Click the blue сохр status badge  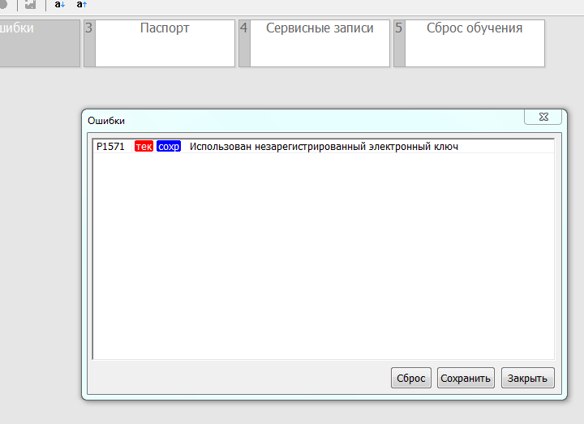(169, 146)
